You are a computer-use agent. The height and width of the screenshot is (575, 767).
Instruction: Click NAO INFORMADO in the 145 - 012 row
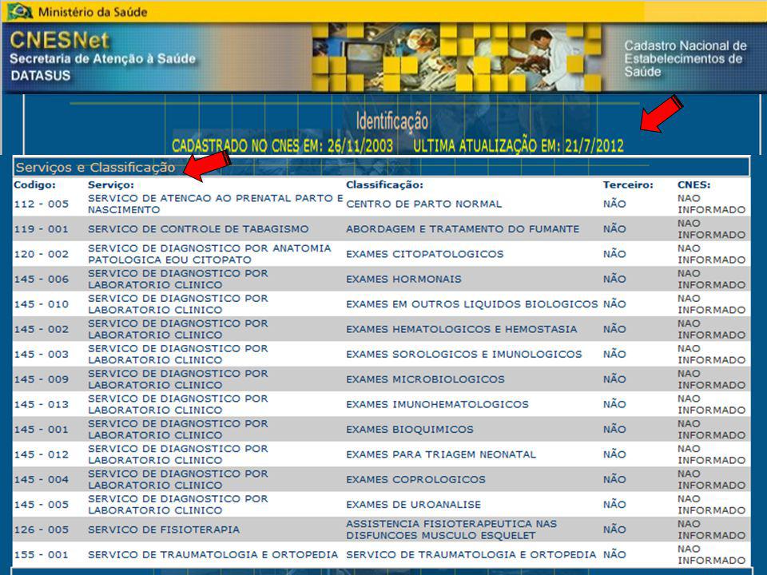pyautogui.click(x=711, y=454)
